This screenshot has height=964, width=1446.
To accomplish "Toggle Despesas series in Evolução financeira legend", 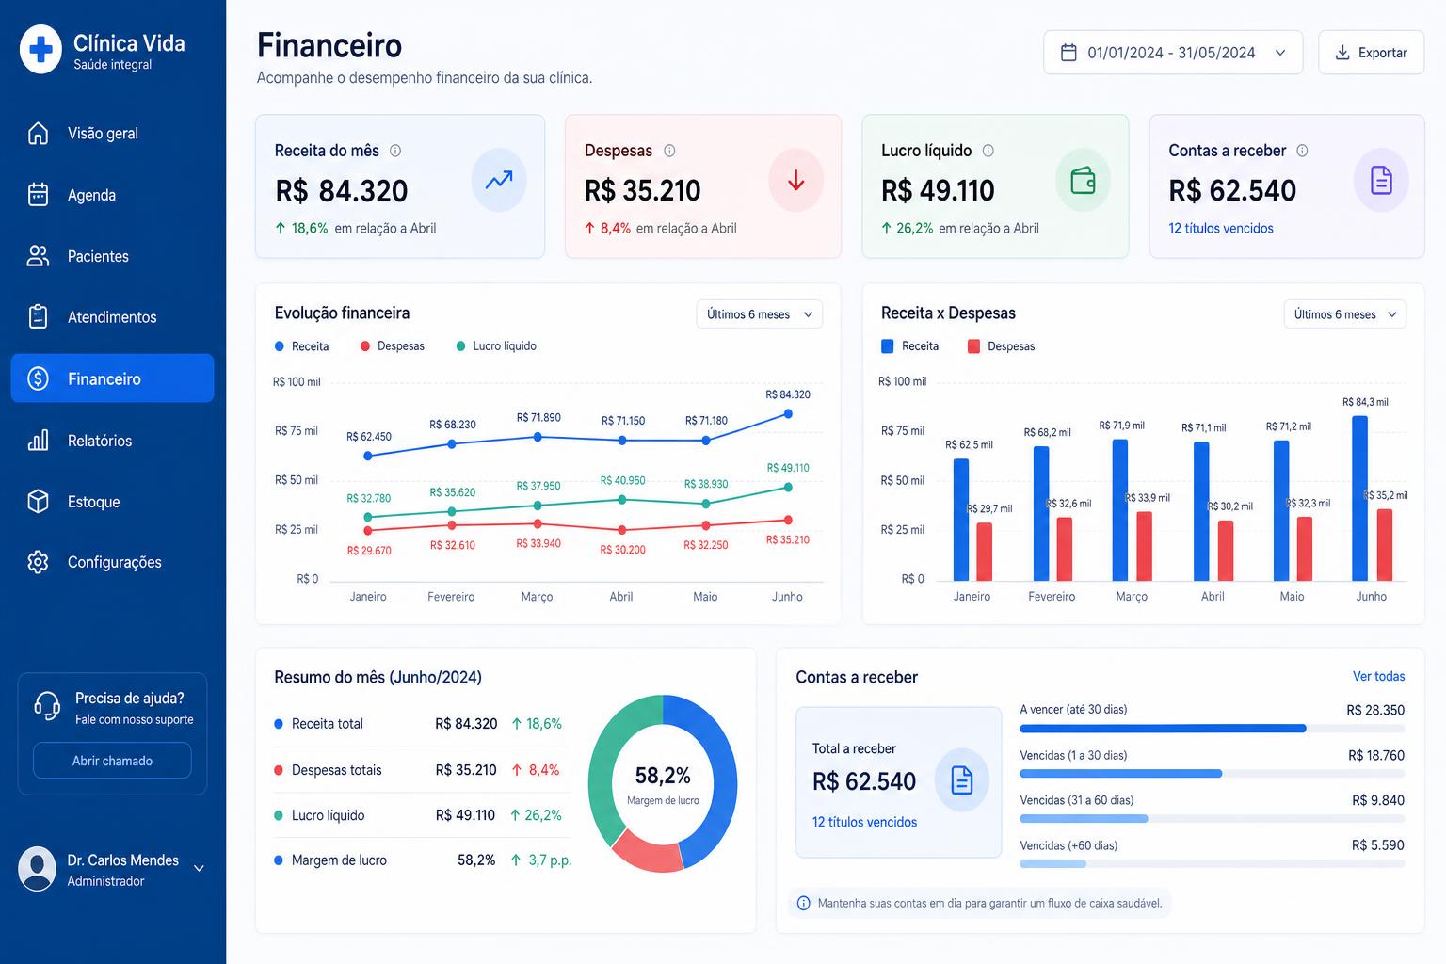I will click(x=393, y=346).
